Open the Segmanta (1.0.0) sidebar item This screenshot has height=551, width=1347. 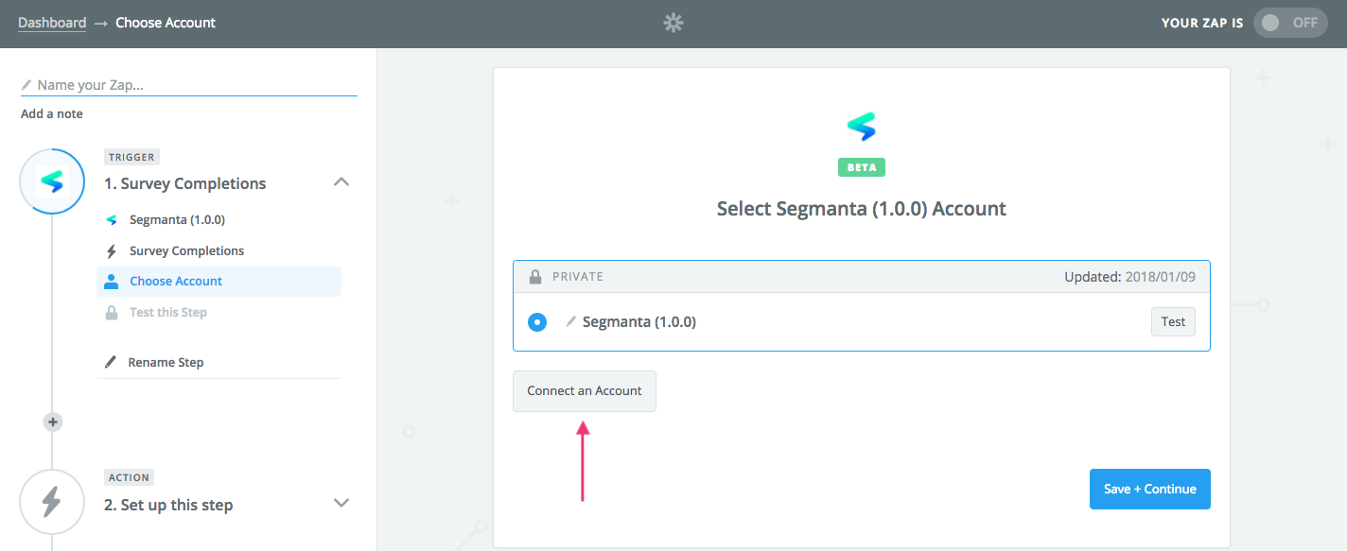coord(177,219)
